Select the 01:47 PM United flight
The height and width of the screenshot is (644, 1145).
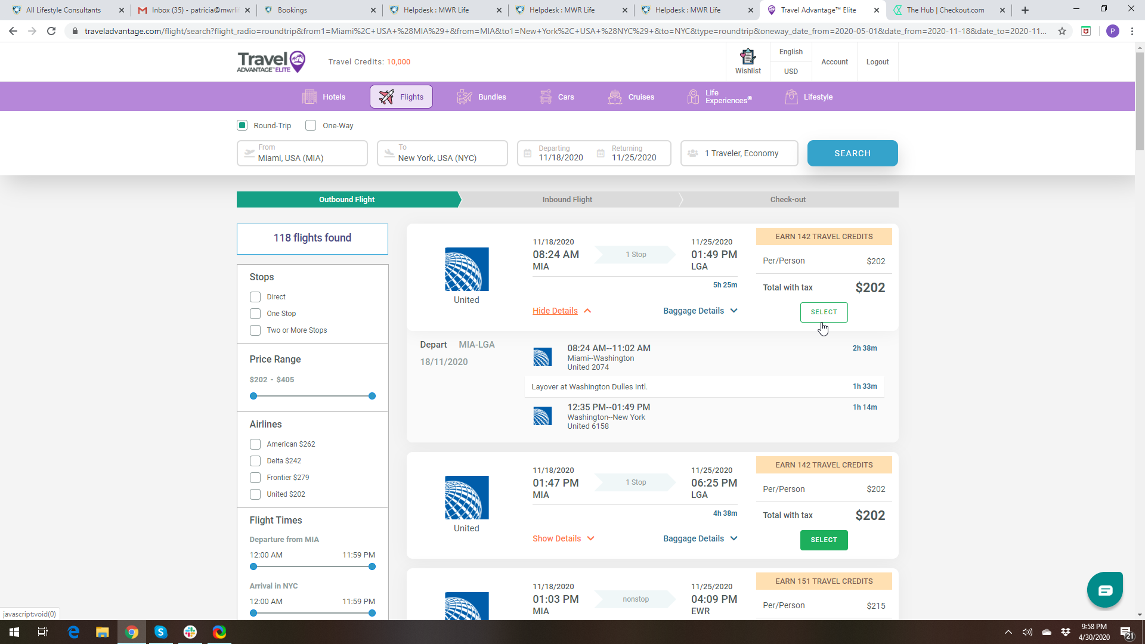point(824,540)
